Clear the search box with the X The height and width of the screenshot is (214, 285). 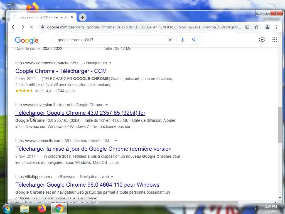170,40
